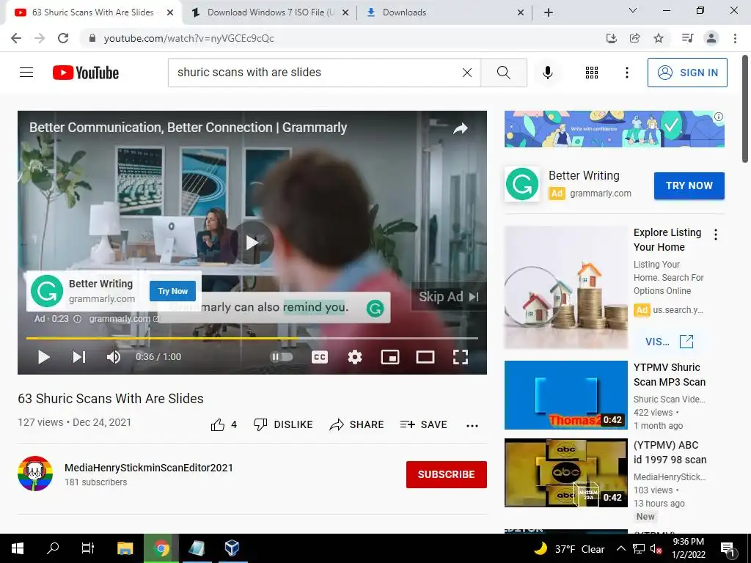Click the Grammarly logo in the sidebar ad
Screen dimensions: 751x563
pos(522,184)
